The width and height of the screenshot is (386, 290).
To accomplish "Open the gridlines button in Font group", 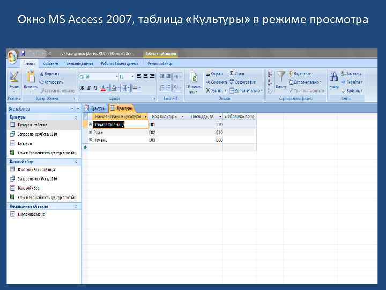I will (x=125, y=88).
